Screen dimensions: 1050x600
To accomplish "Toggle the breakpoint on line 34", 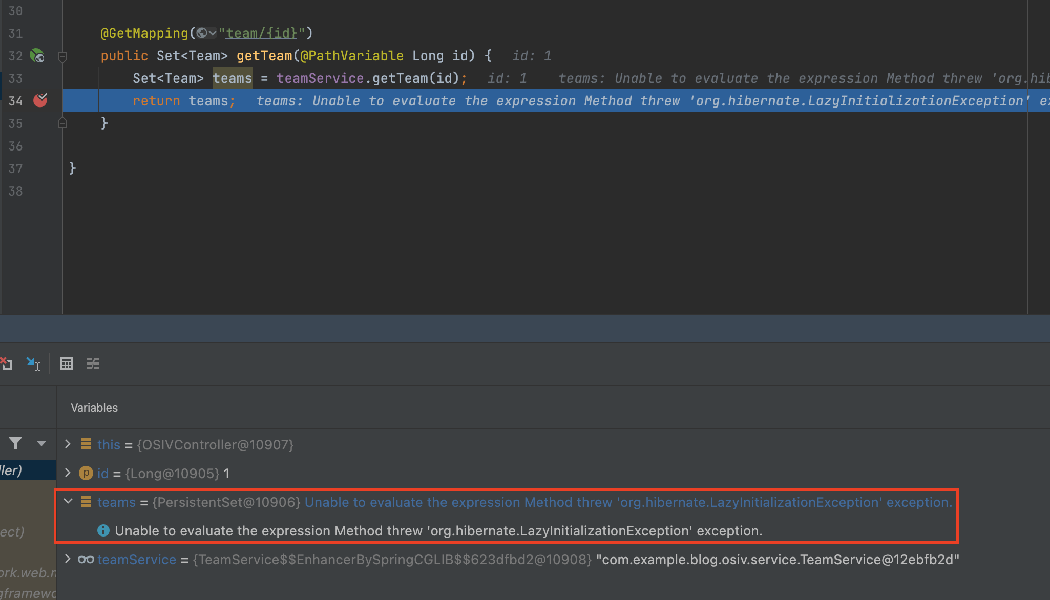I will (40, 100).
